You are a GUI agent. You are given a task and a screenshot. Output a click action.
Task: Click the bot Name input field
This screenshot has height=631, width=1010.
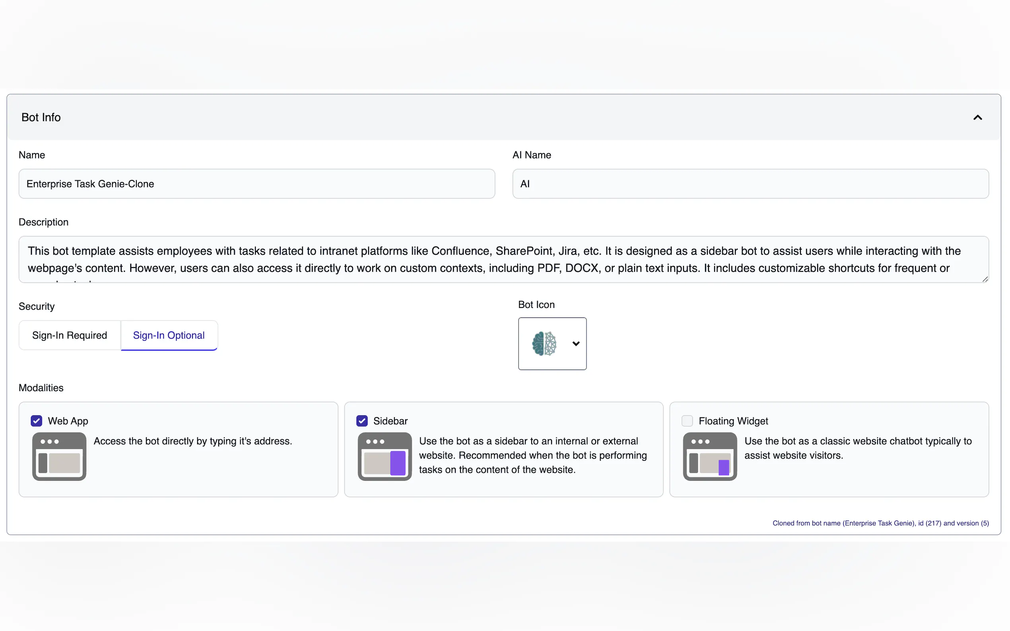[256, 184]
